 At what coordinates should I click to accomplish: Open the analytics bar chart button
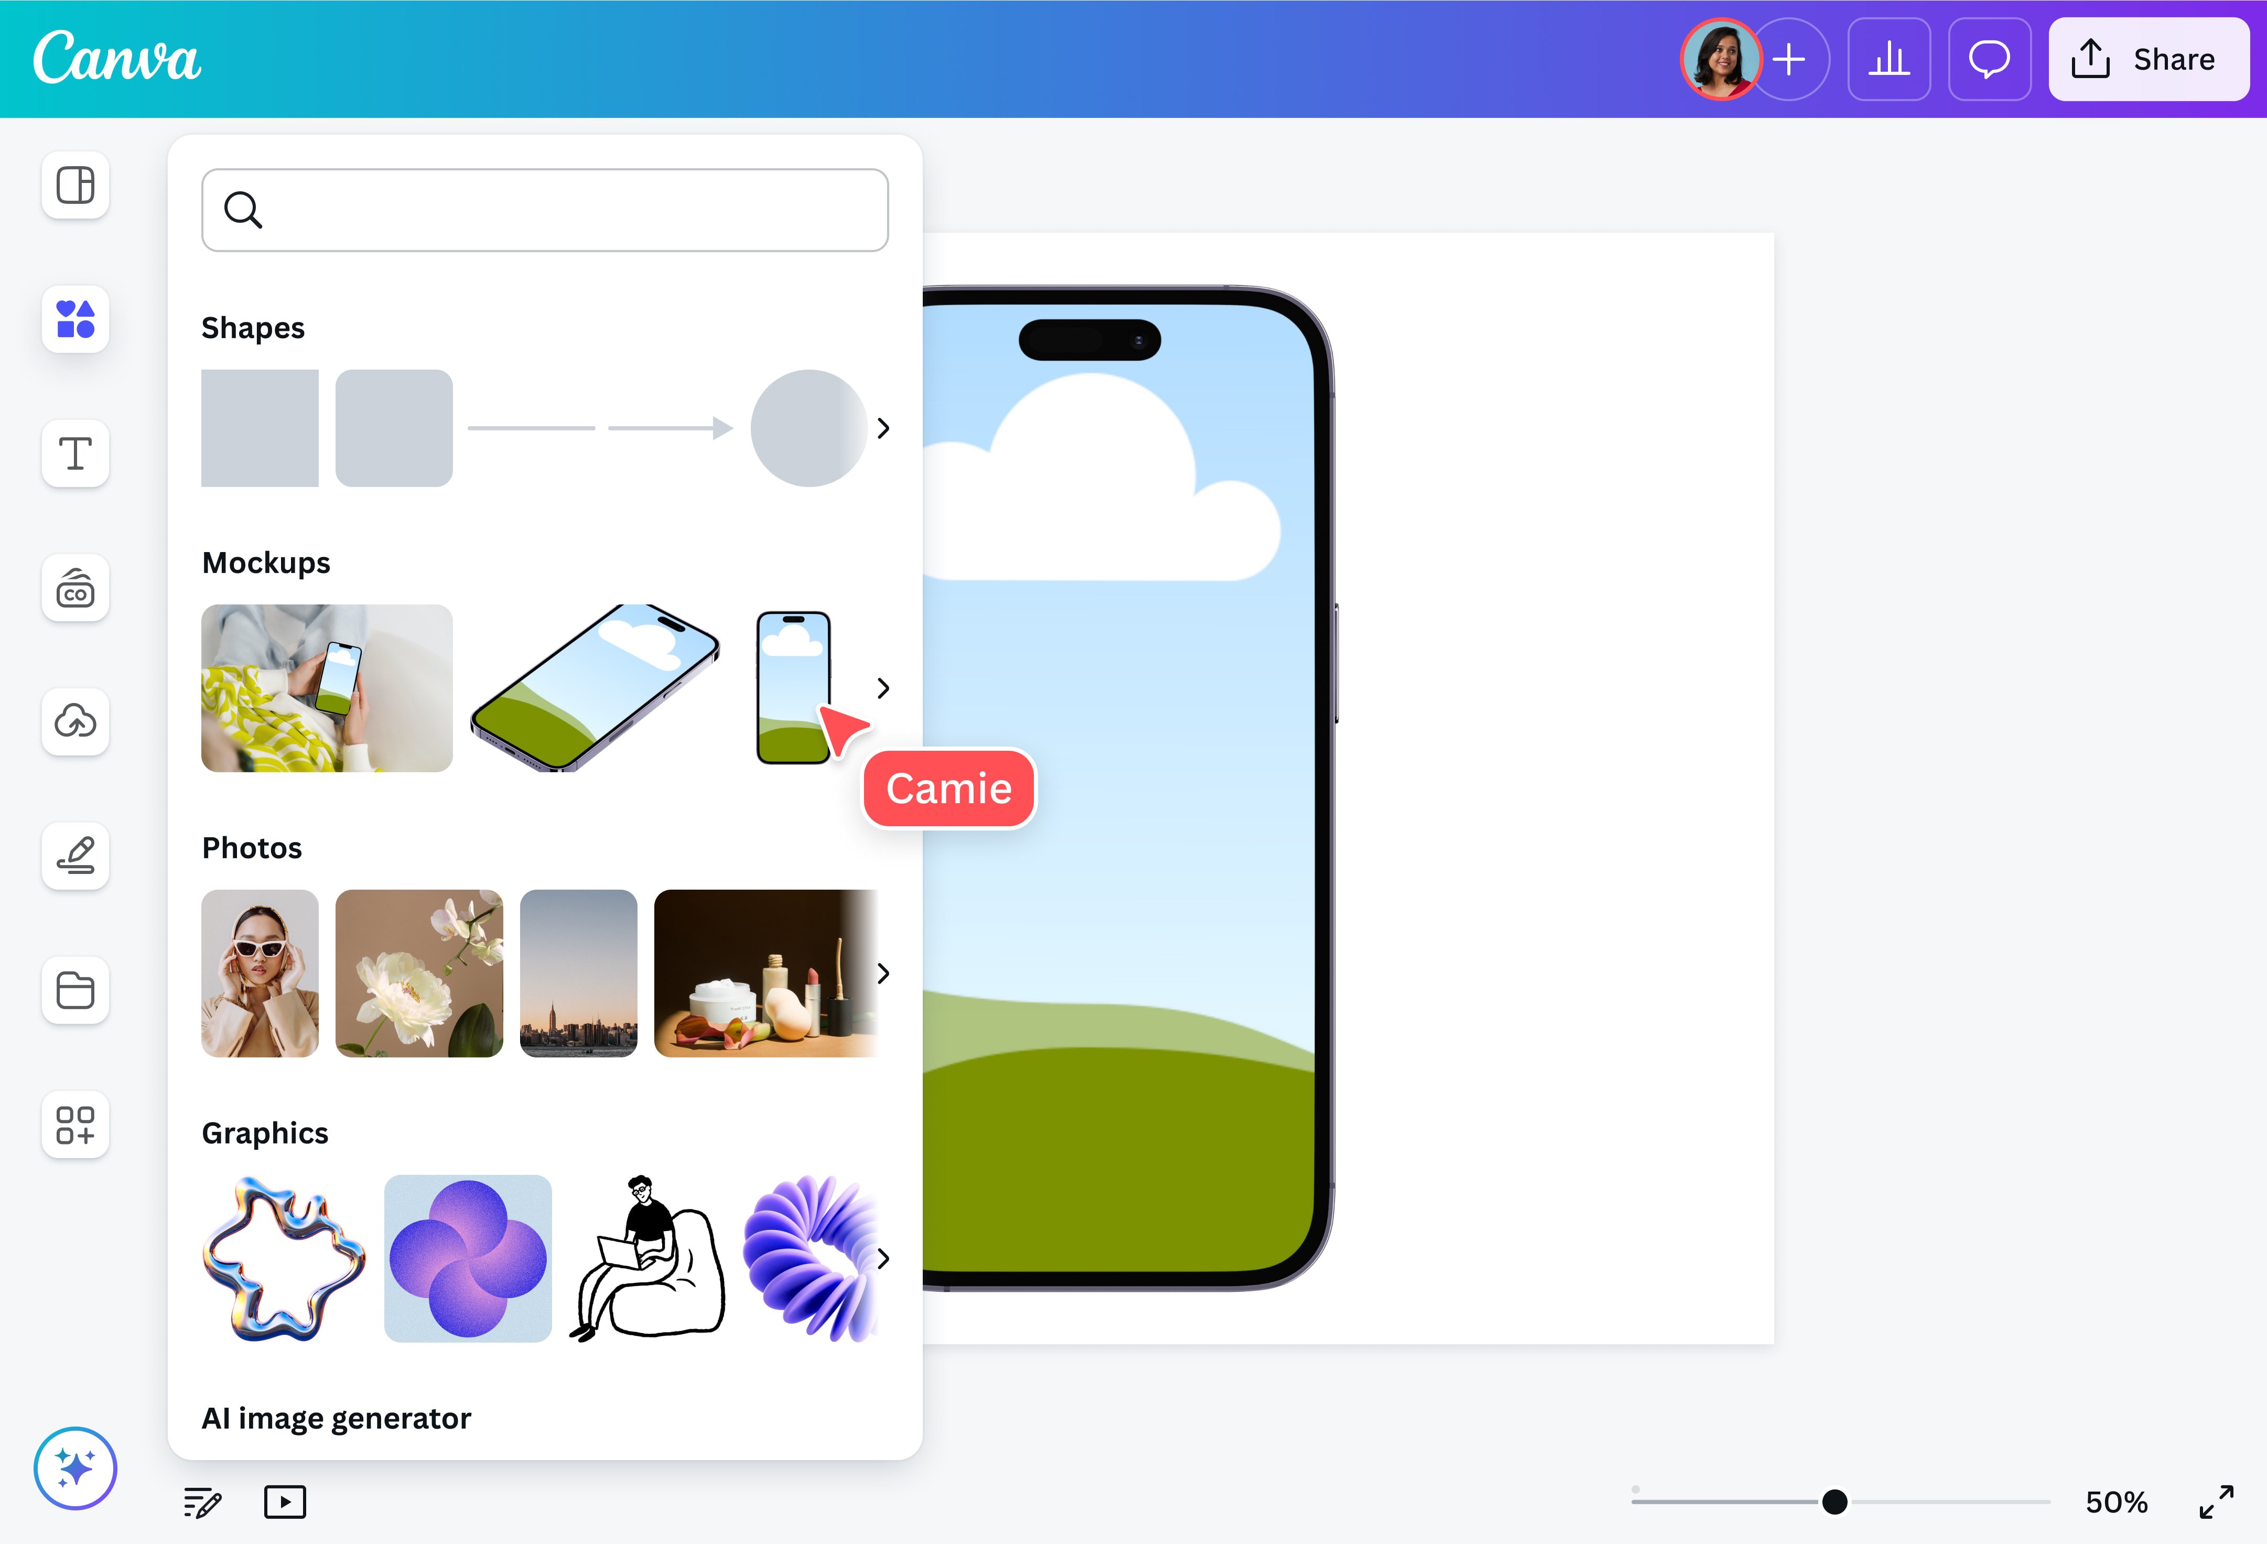tap(1888, 59)
